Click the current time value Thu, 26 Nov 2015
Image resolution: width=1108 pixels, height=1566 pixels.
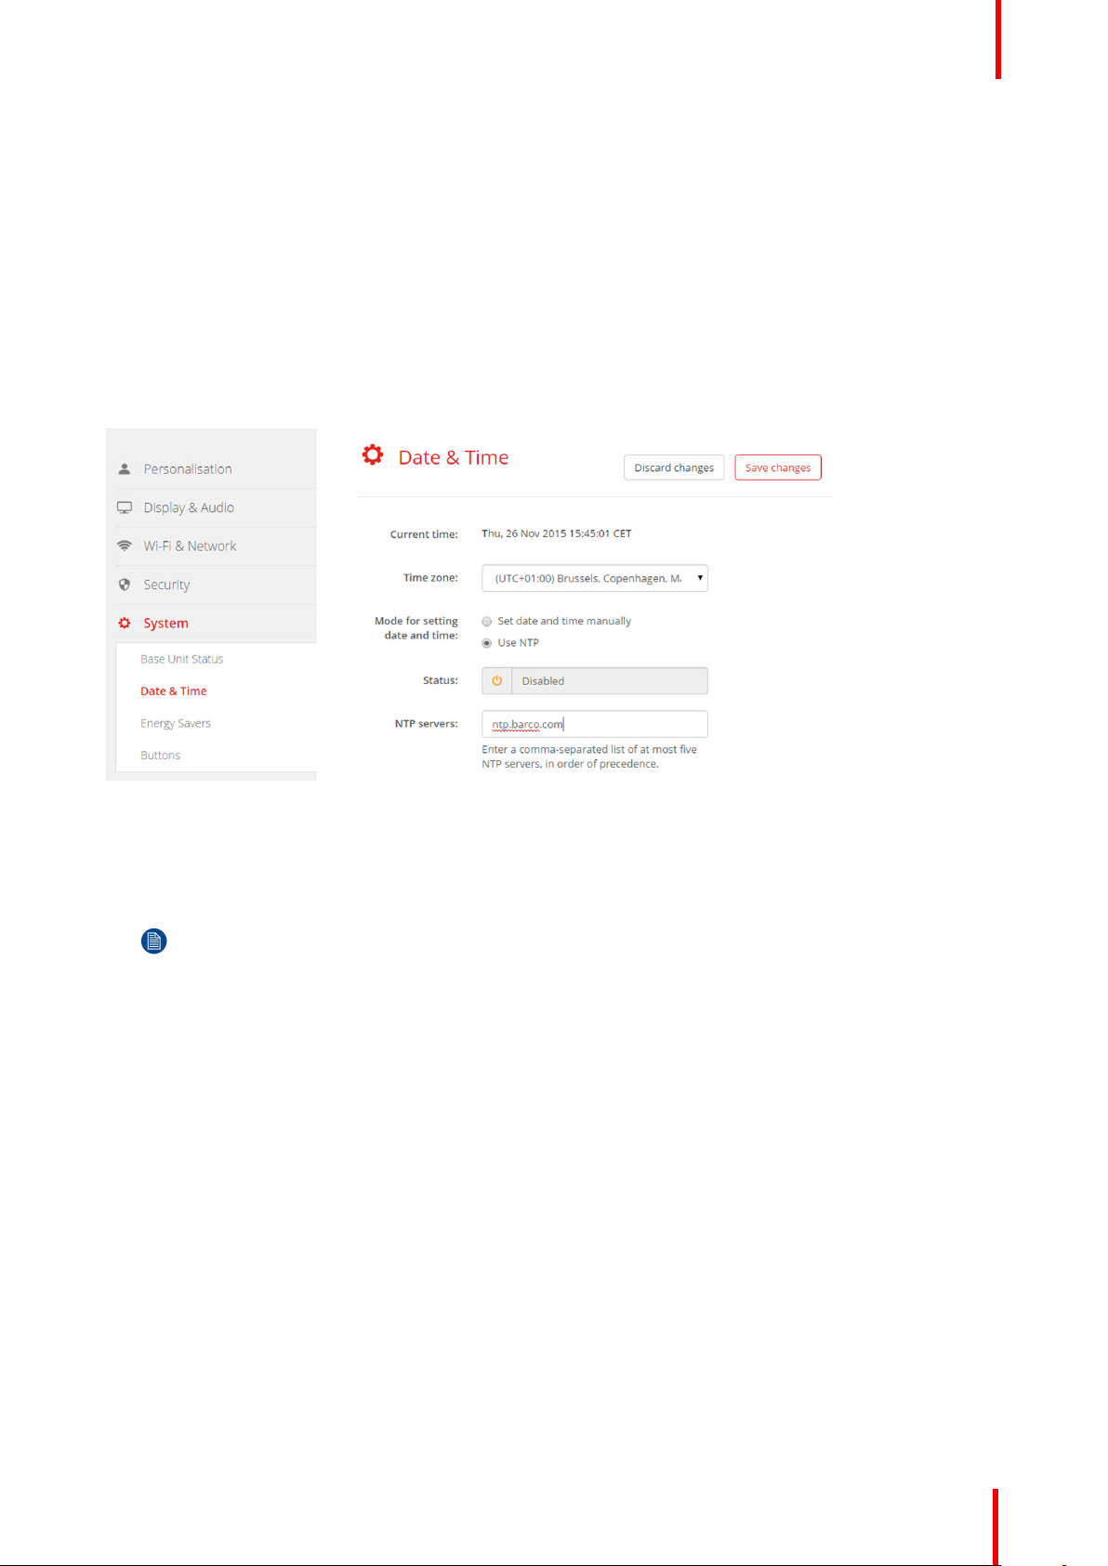point(556,533)
